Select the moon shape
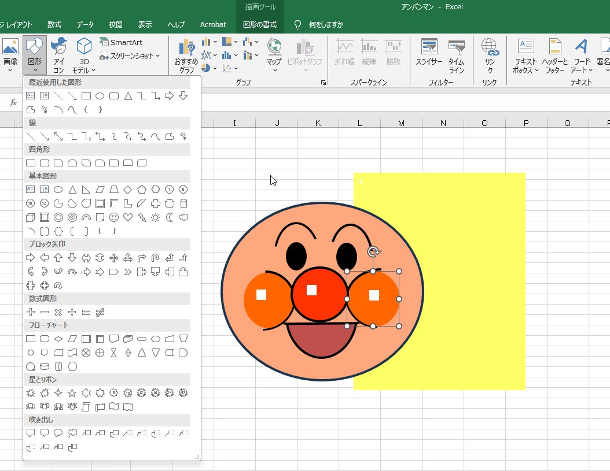The width and height of the screenshot is (610, 471). click(169, 217)
